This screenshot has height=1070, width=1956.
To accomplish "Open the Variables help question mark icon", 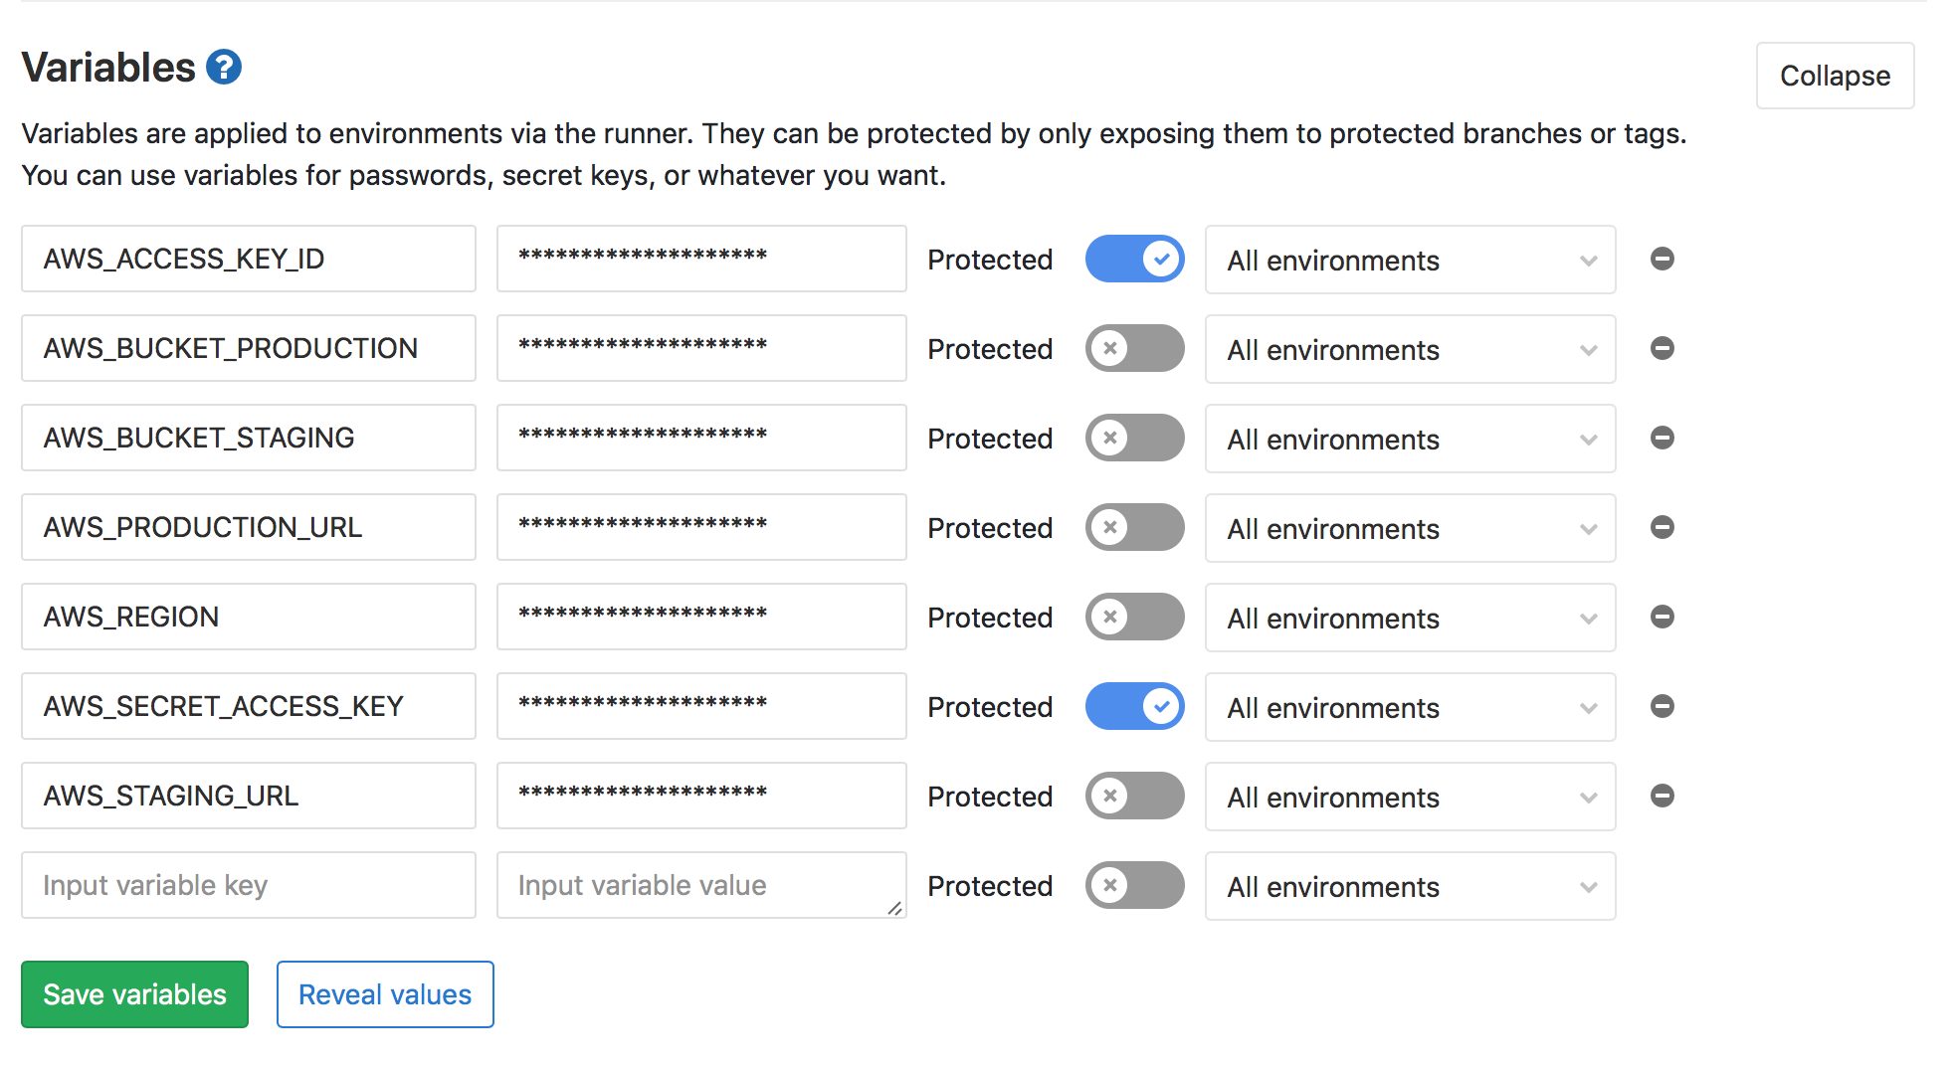I will point(224,68).
